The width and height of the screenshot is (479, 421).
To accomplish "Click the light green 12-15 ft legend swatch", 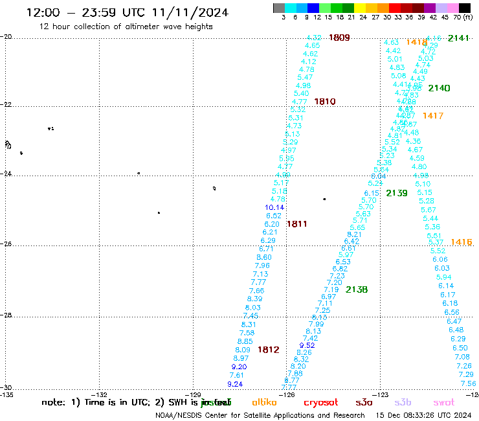I will click(x=325, y=8).
